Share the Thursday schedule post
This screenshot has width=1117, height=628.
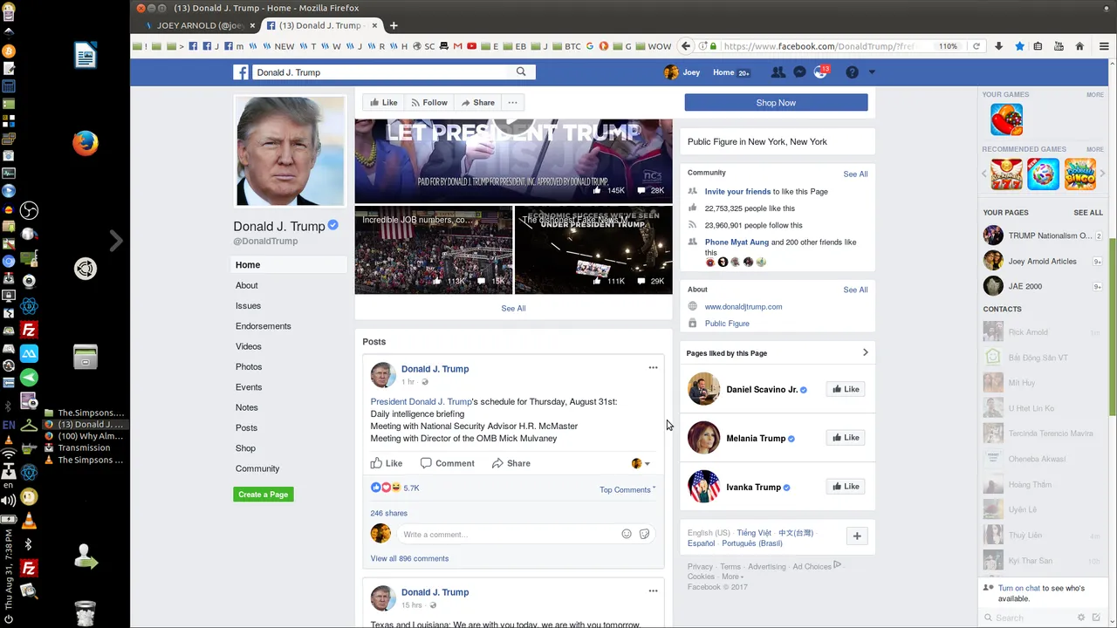511,464
